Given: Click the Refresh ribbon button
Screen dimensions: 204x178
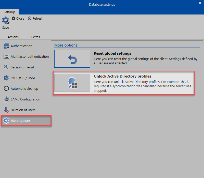Looking at the screenshot, I should (35, 18).
